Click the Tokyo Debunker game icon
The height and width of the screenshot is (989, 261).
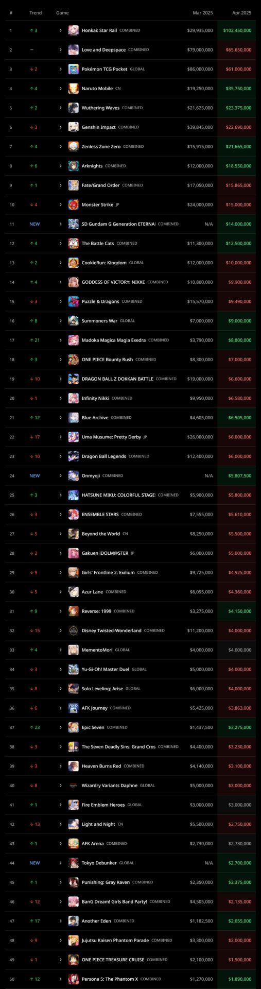[74, 863]
